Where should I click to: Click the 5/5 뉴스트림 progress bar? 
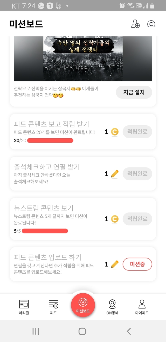[x=45, y=231]
